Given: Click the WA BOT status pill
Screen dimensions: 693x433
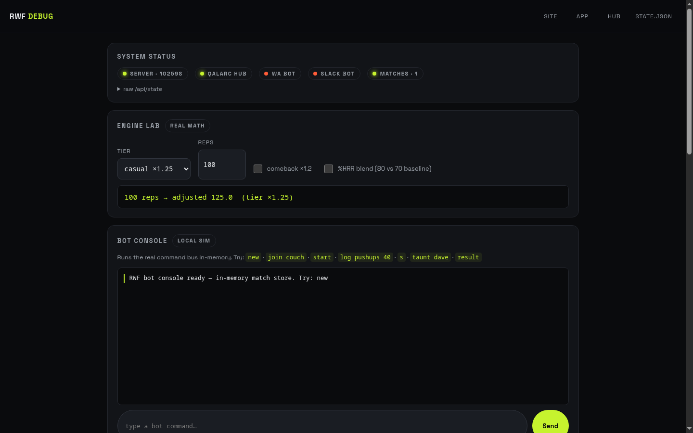Looking at the screenshot, I should coord(280,74).
